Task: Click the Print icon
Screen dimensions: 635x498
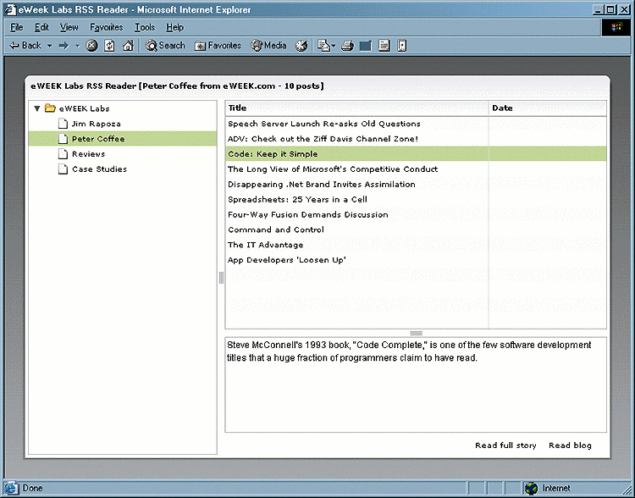Action: (x=347, y=46)
